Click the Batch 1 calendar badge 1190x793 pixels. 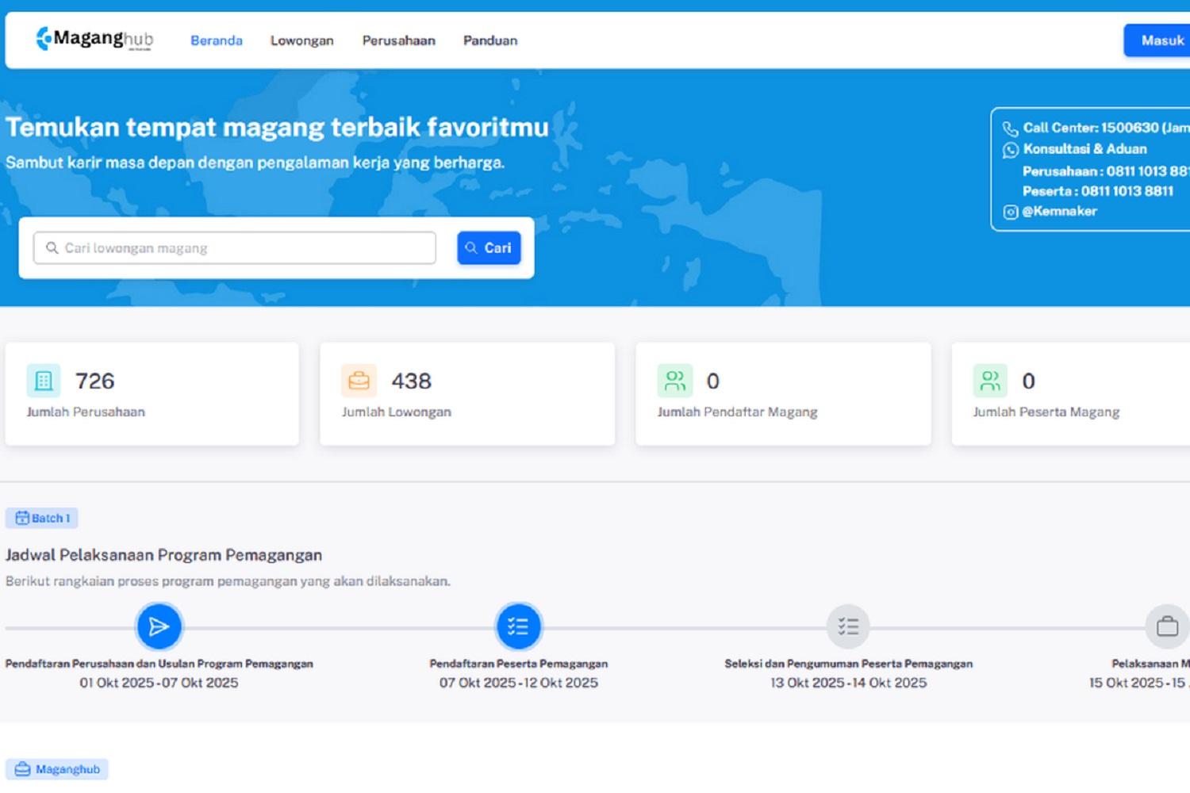click(x=42, y=518)
